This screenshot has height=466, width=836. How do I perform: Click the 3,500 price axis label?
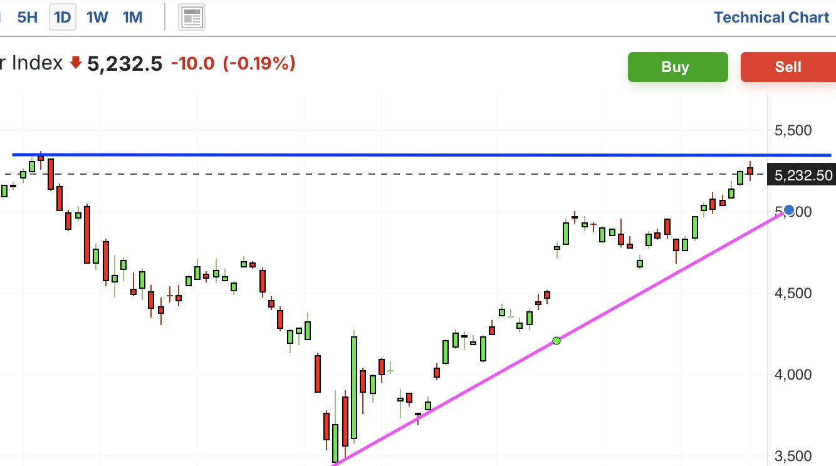(793, 456)
